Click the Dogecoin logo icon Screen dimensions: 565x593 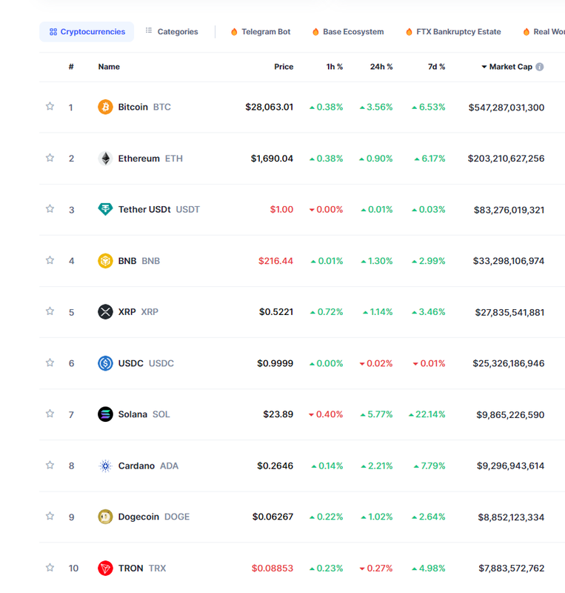coord(105,517)
